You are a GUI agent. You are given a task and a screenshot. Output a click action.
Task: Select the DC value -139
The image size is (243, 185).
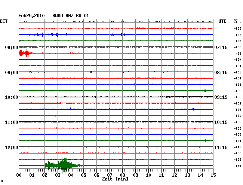pyautogui.click(x=237, y=28)
